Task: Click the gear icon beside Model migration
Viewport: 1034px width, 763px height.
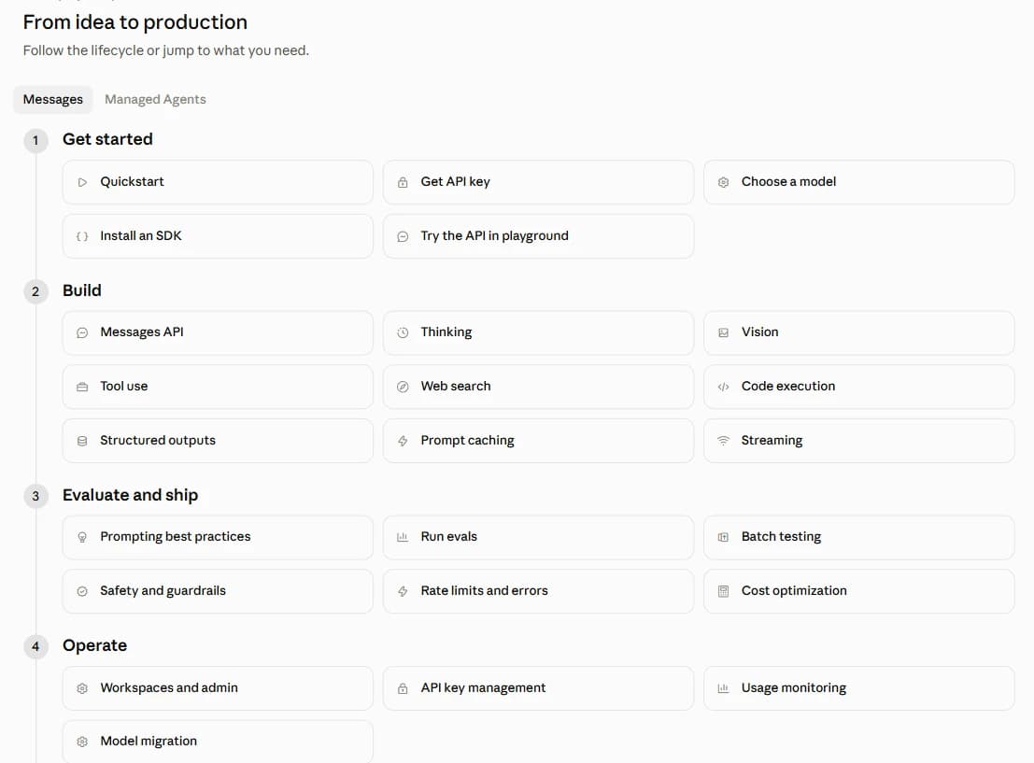Action: click(x=82, y=742)
